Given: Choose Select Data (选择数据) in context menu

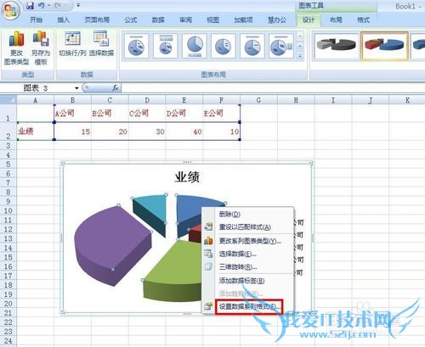Looking at the screenshot, I should click(248, 254).
